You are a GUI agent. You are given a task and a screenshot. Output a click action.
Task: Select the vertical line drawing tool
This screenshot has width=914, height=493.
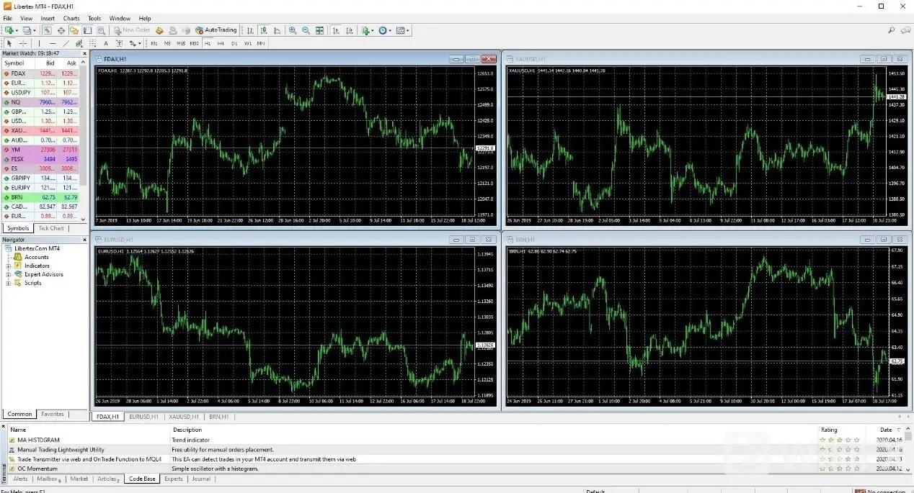point(39,44)
